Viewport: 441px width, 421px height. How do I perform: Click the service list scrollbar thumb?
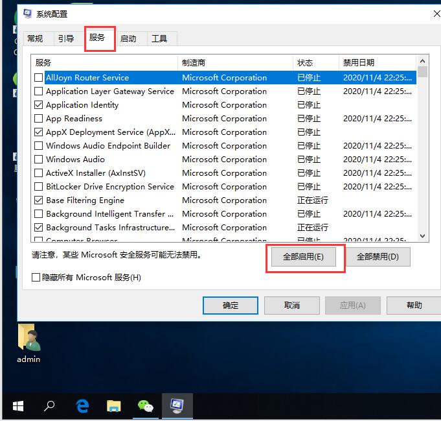[x=422, y=71]
